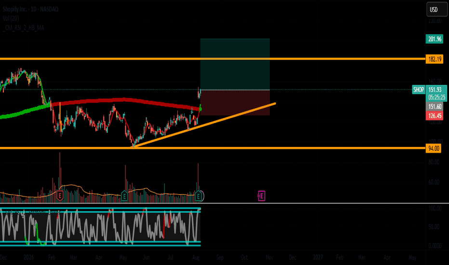
Task: Click the orange 94.00 price label
Action: (x=433, y=148)
